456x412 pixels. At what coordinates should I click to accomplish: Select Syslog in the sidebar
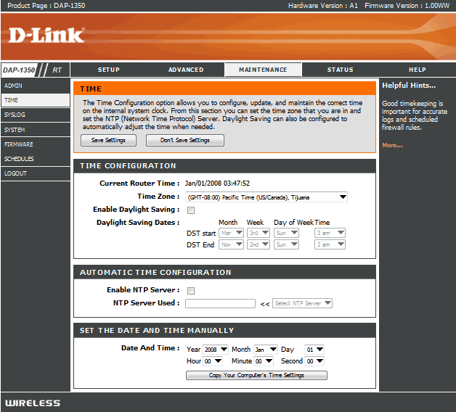click(x=15, y=115)
